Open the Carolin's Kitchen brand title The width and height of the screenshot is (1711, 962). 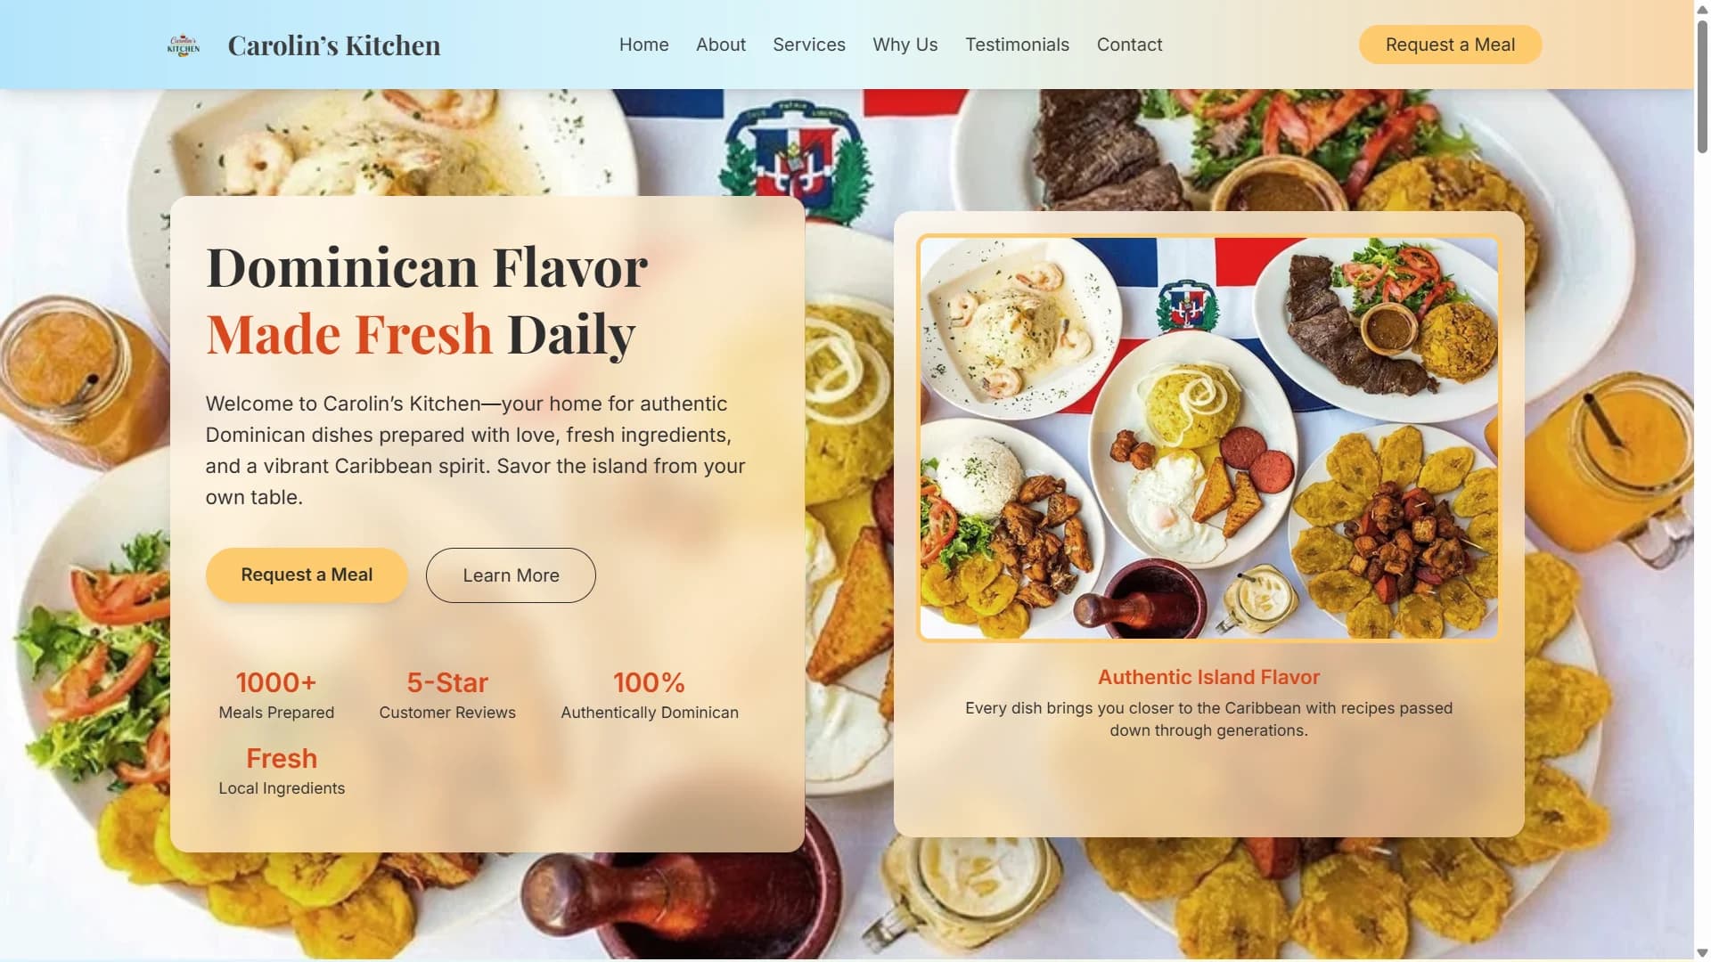(334, 45)
